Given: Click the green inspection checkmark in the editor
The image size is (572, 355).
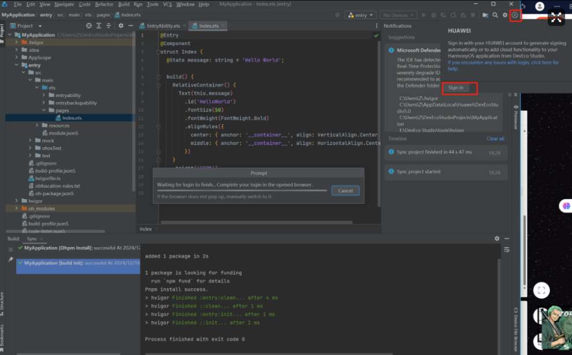Looking at the screenshot, I should [376, 36].
